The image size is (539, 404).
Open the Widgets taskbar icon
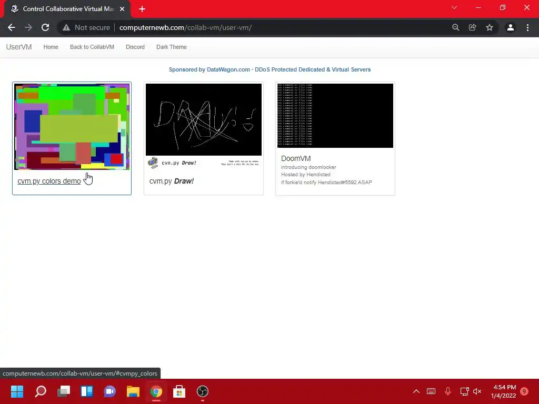[x=87, y=391]
